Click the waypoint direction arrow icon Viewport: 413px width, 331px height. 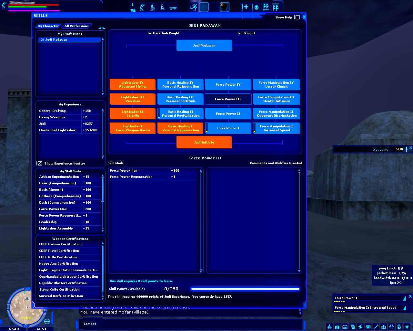(x=407, y=149)
